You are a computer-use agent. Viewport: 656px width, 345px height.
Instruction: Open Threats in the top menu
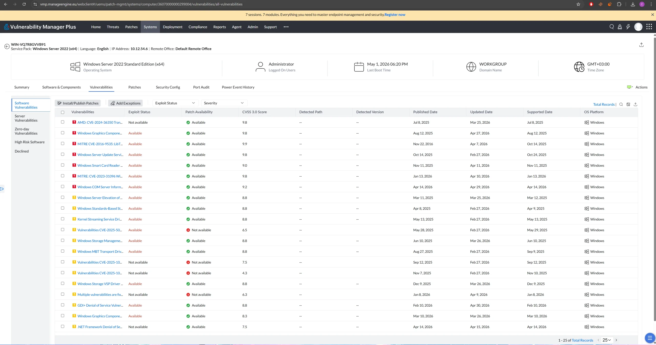click(x=113, y=27)
